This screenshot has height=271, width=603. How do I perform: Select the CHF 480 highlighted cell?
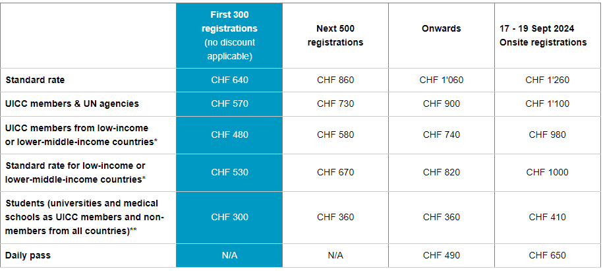pyautogui.click(x=229, y=135)
